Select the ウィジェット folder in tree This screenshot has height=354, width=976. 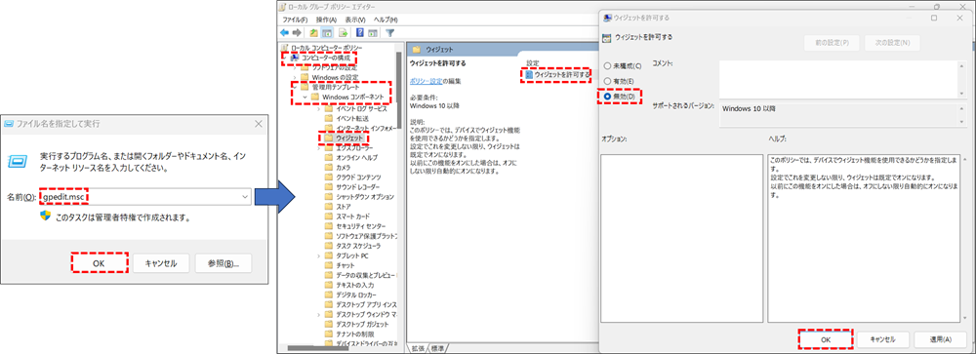344,138
